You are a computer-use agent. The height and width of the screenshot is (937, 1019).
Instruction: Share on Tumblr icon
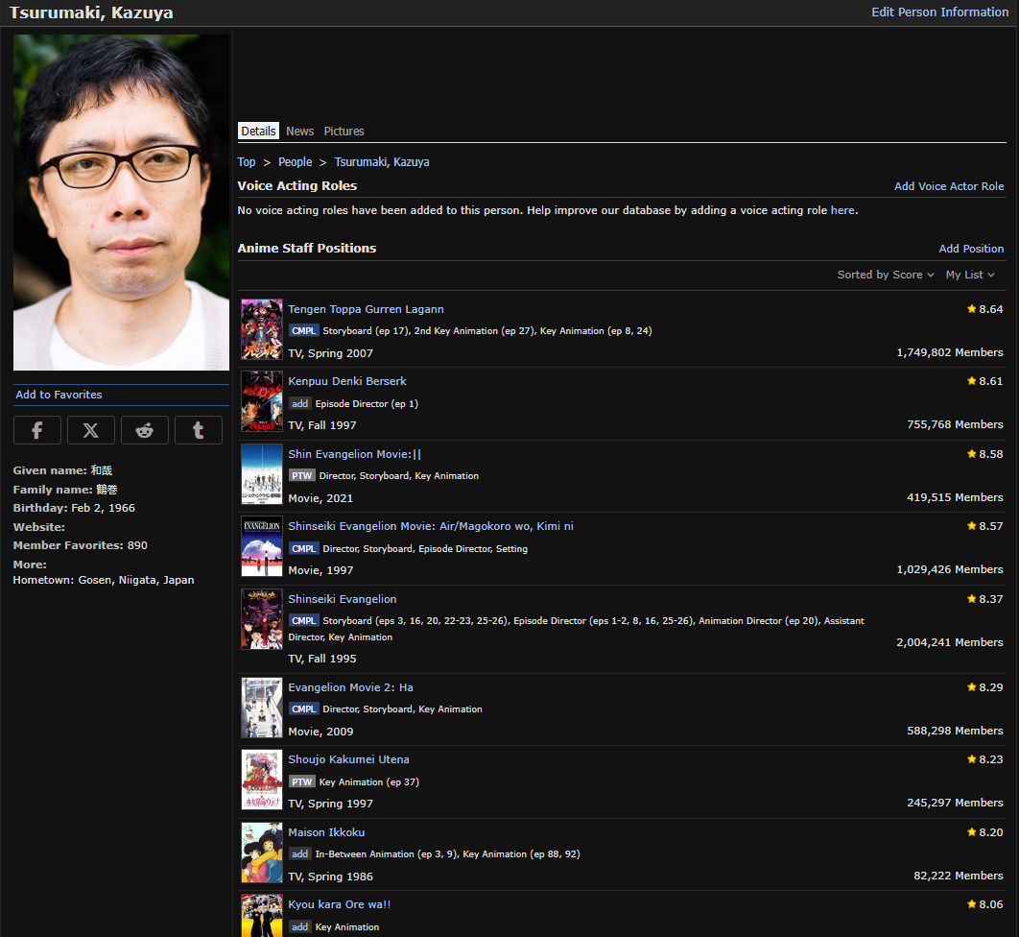pos(199,430)
